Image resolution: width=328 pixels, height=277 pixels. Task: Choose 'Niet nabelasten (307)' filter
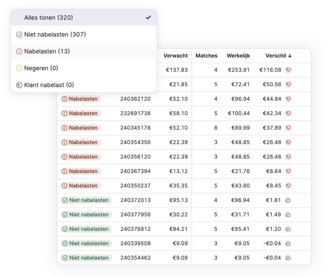point(84,34)
